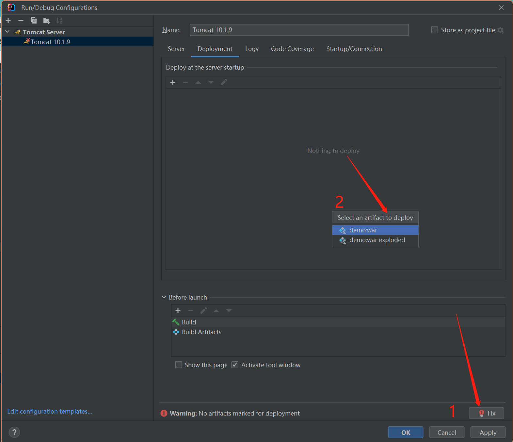513x442 pixels.
Task: Add Before launch task plus icon
Action: coord(178,311)
